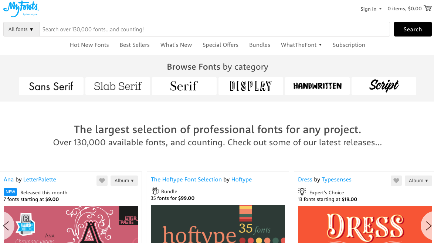
Task: Click 'Released this month' label
Action: tap(44, 192)
